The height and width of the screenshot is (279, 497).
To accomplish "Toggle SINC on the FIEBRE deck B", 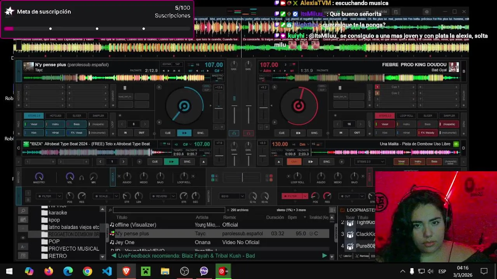I will tap(315, 133).
